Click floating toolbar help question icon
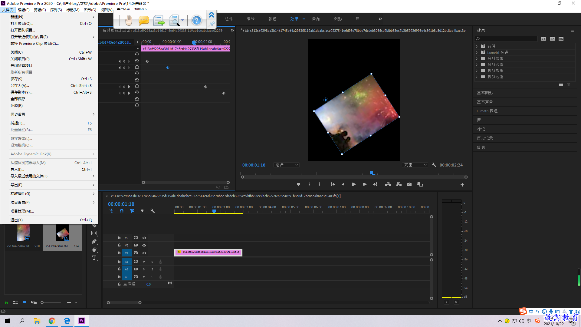 (196, 21)
